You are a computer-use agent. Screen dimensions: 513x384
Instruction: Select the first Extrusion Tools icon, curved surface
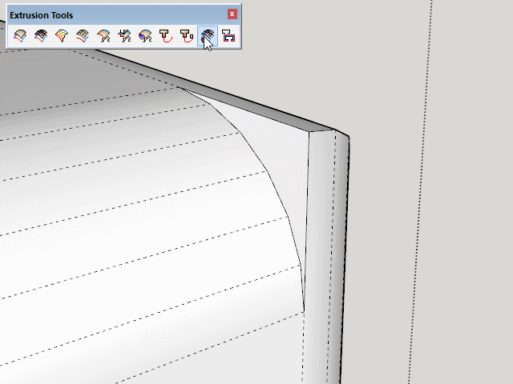click(x=20, y=35)
